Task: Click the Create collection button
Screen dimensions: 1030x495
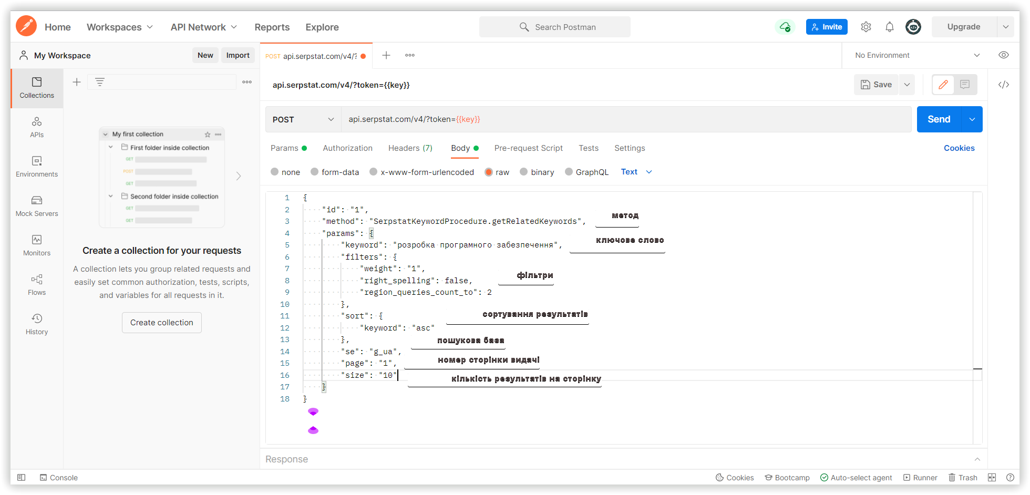Action: (162, 323)
